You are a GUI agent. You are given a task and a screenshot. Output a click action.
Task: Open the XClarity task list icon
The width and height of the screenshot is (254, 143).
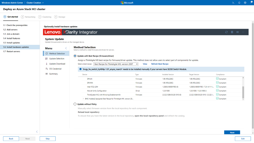237,32
